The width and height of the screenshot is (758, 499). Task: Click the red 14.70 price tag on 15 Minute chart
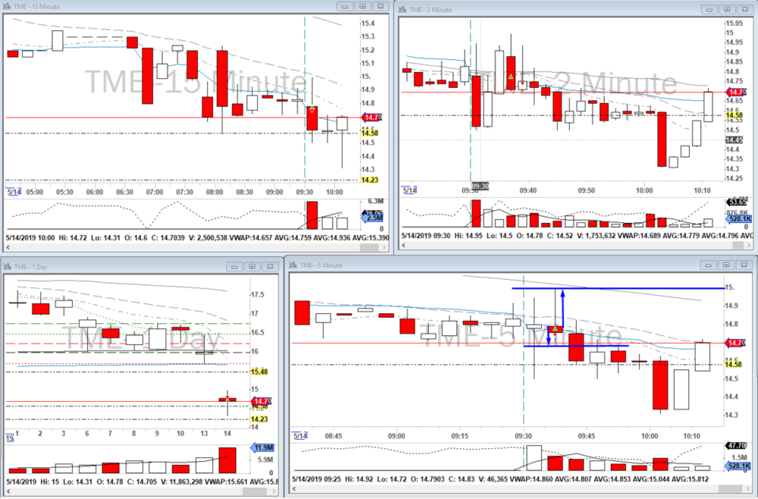pyautogui.click(x=371, y=118)
